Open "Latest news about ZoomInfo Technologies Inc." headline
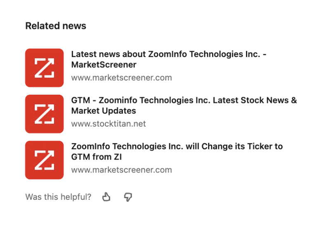The image size is (317, 237). click(x=168, y=54)
